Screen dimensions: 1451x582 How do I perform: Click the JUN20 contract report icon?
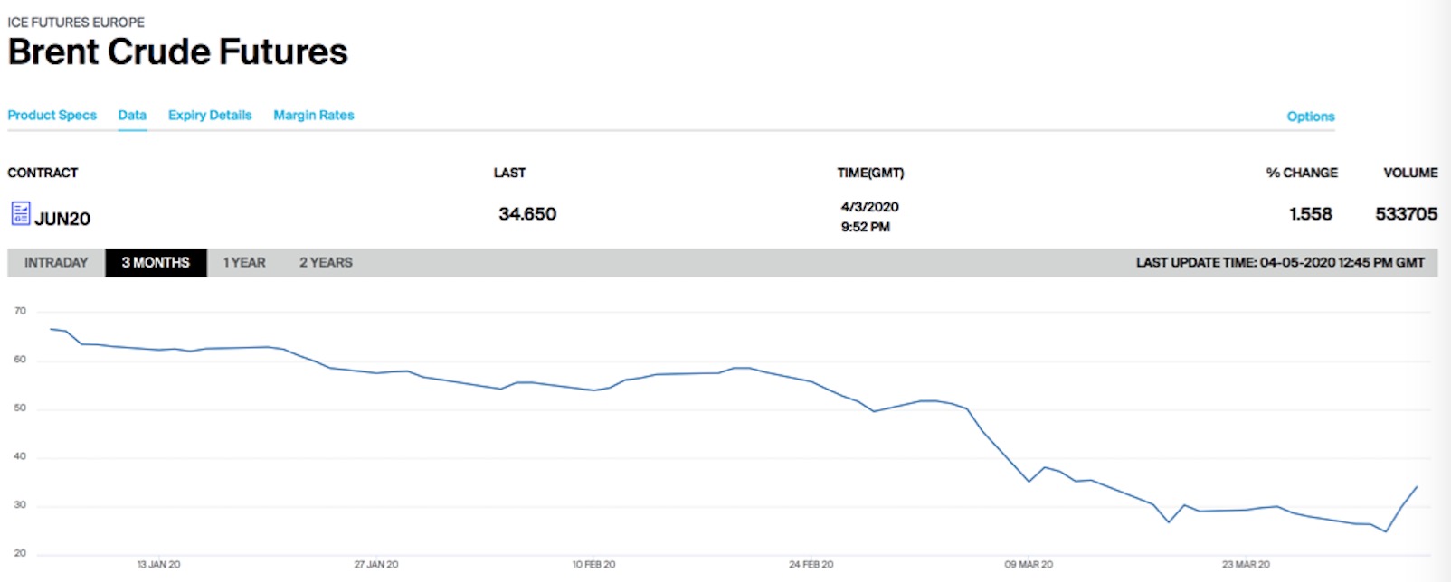(20, 214)
